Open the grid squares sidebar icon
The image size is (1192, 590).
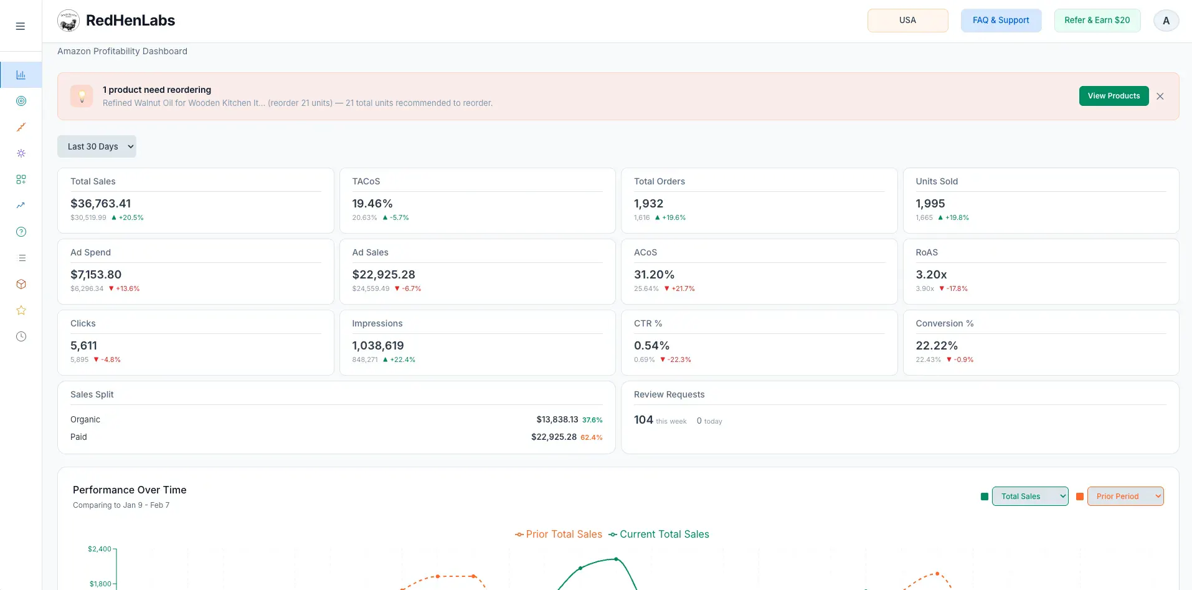(x=21, y=179)
